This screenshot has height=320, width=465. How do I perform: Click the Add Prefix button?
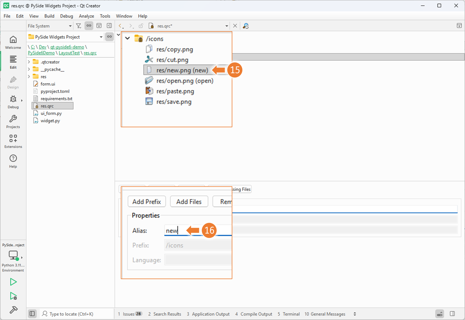click(147, 202)
